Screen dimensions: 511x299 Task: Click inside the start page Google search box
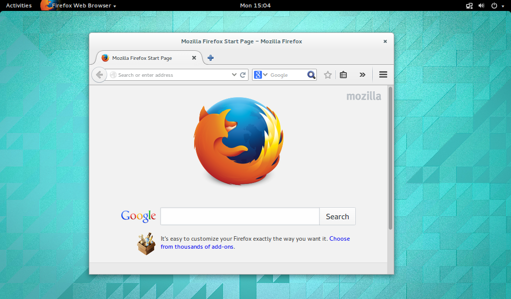(240, 216)
